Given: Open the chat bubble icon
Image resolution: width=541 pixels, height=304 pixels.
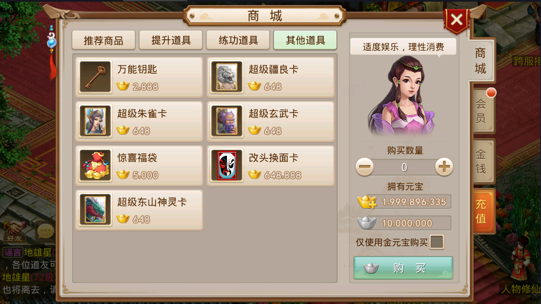Looking at the screenshot, I should click(45, 231).
